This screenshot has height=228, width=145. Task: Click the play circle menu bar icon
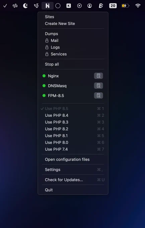coord(79,6)
